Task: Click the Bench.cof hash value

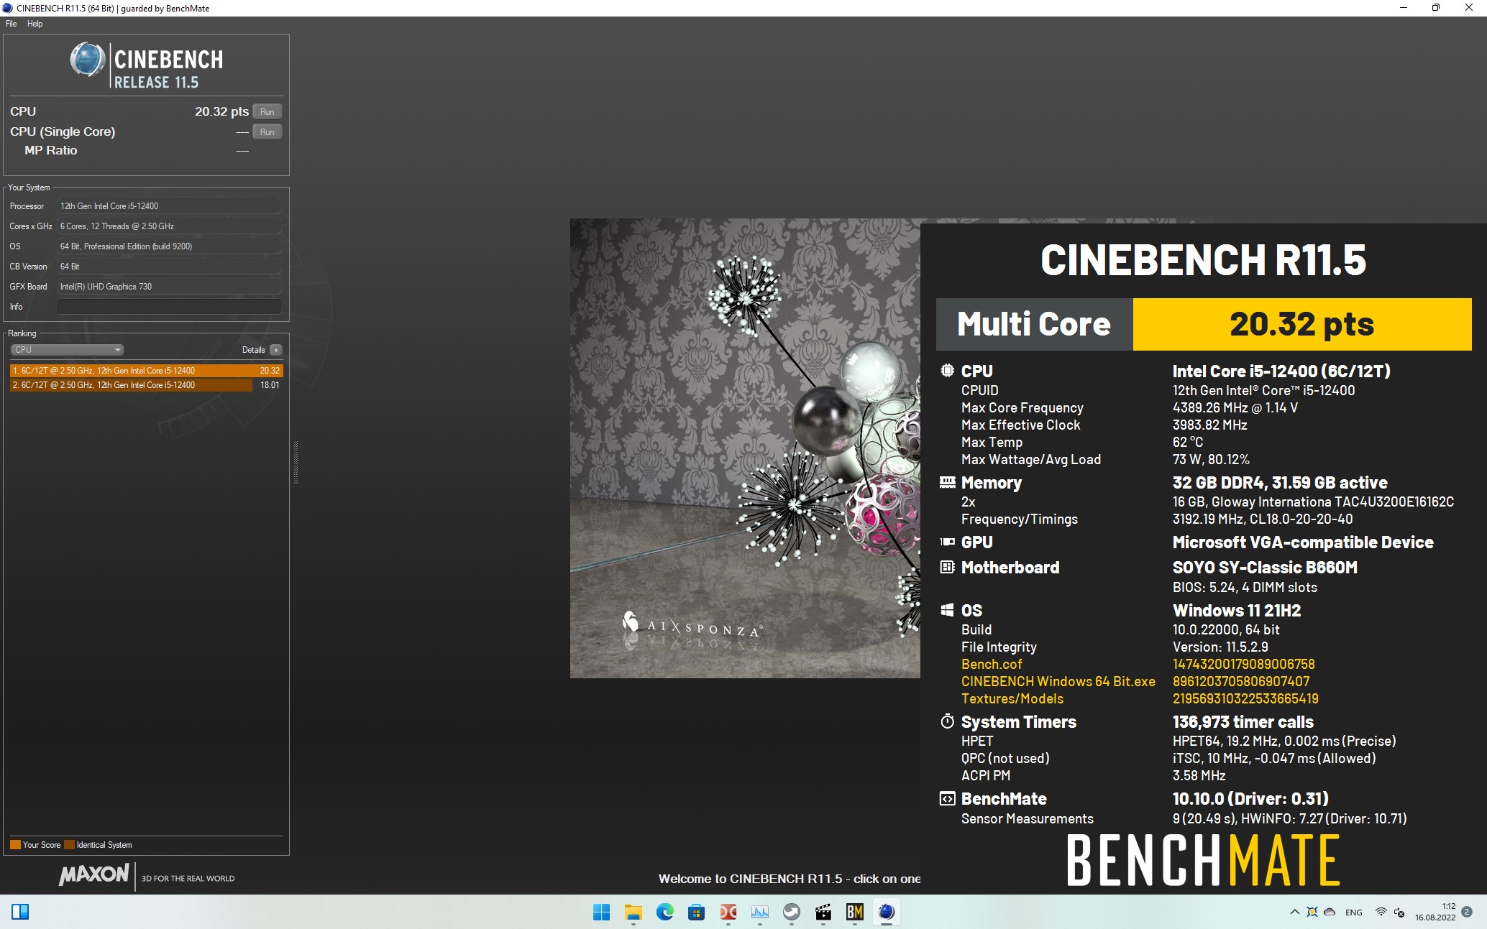Action: tap(1243, 665)
